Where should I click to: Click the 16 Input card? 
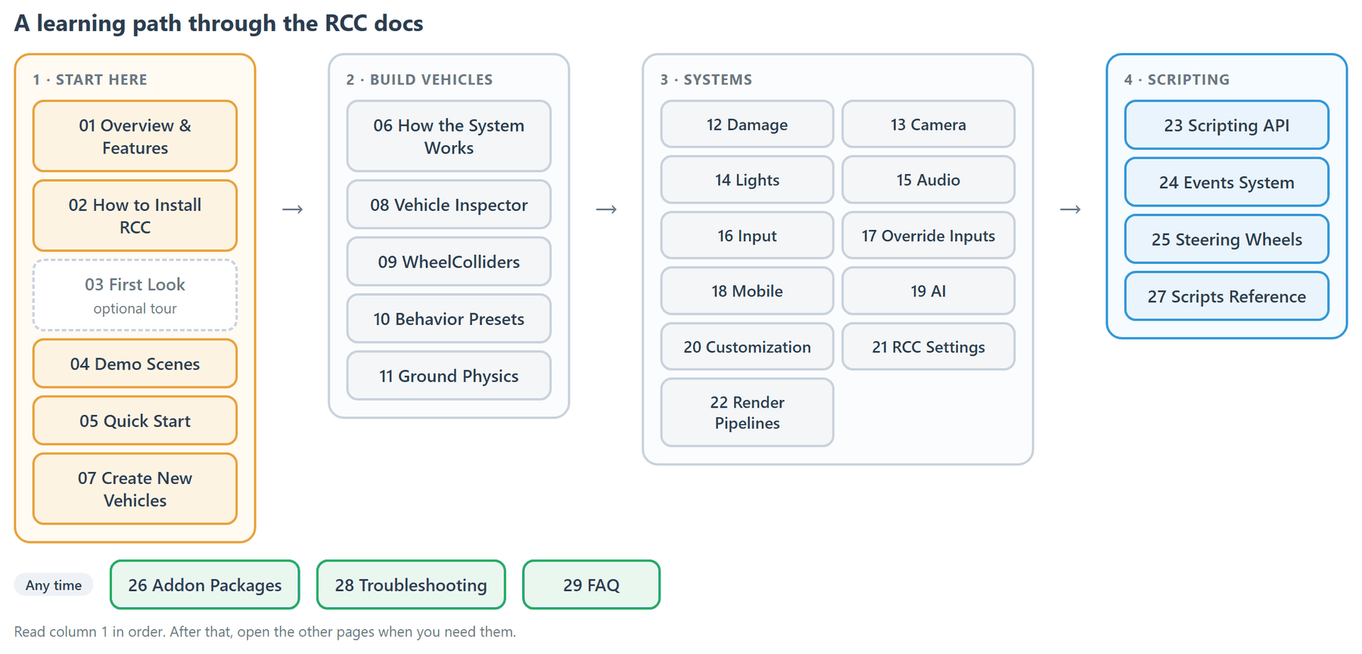748,235
